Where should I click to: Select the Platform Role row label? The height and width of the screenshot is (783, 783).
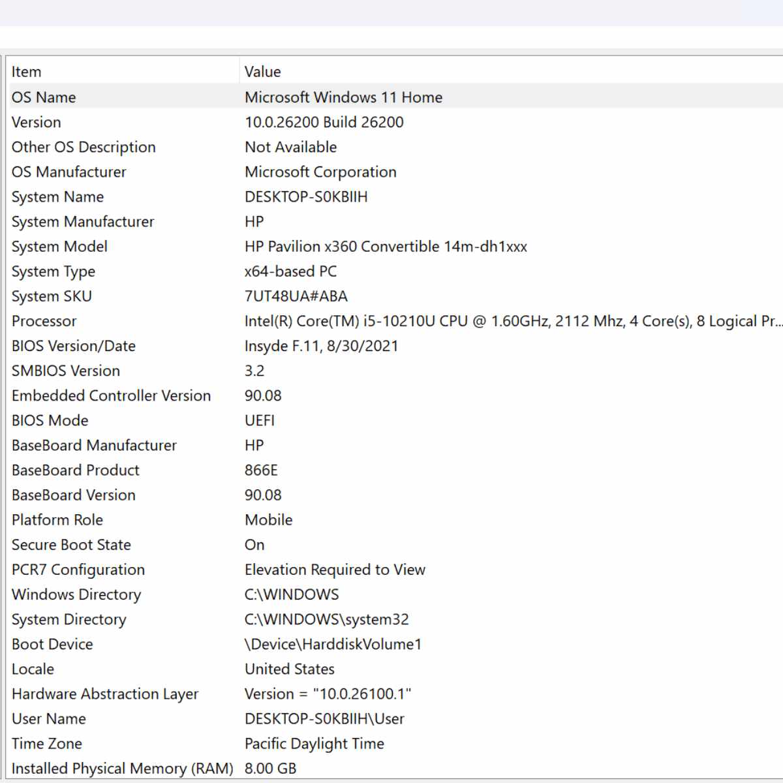click(x=57, y=520)
